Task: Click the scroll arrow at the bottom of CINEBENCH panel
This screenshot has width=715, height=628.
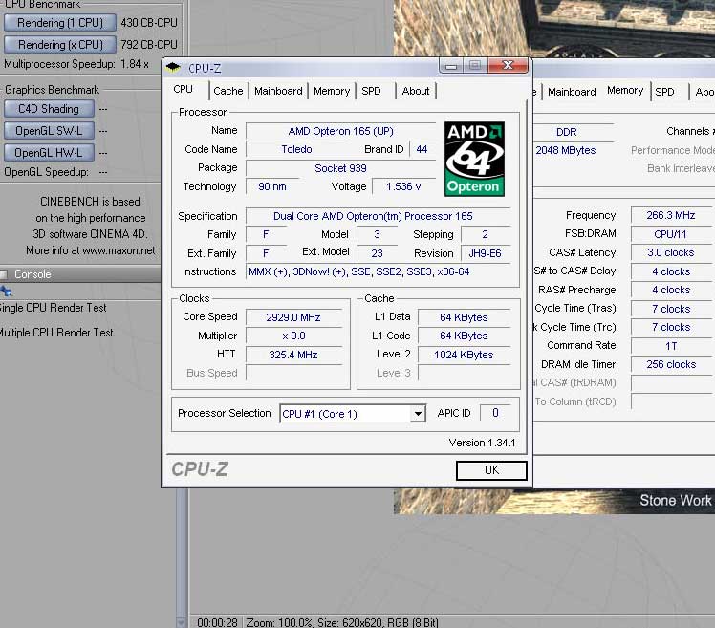Action: click(x=182, y=622)
